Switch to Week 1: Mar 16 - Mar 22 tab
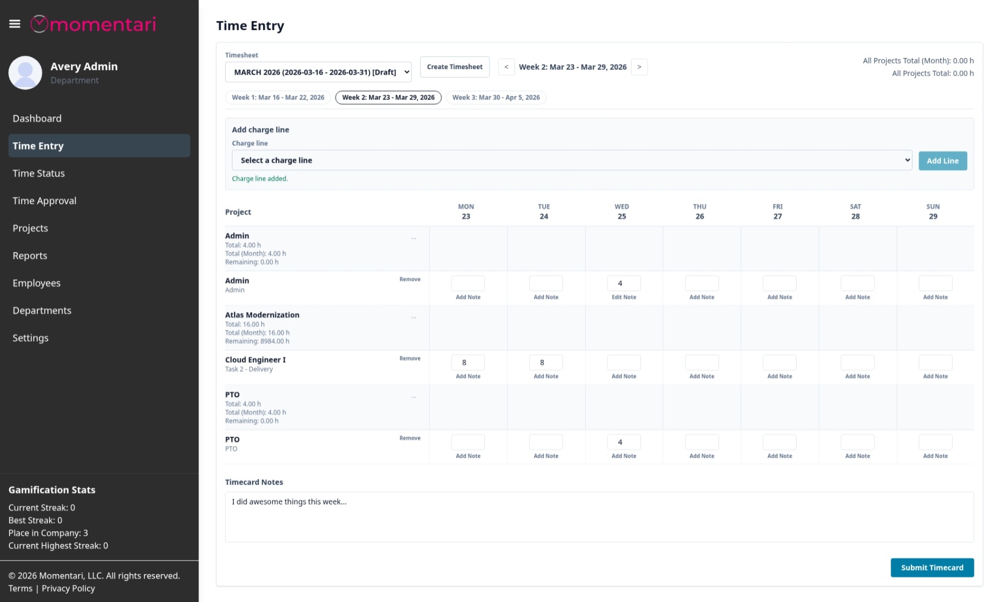Viewport: 1000px width, 602px height. (278, 98)
